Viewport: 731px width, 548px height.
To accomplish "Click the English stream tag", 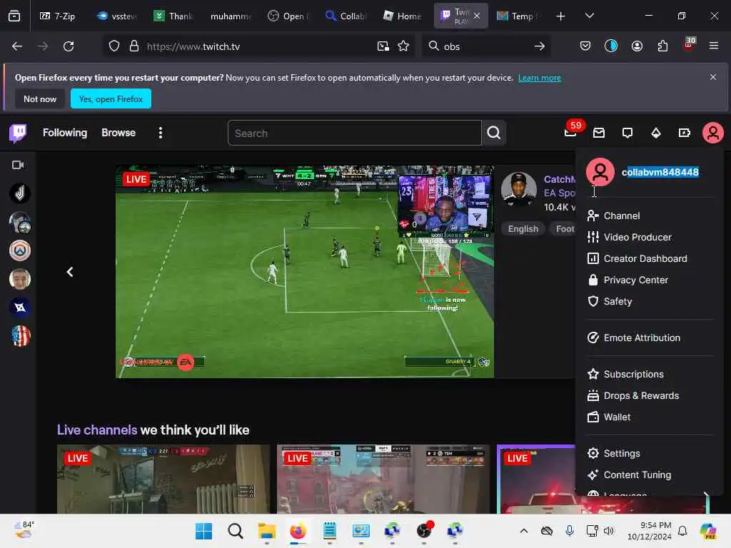I will click(x=523, y=229).
